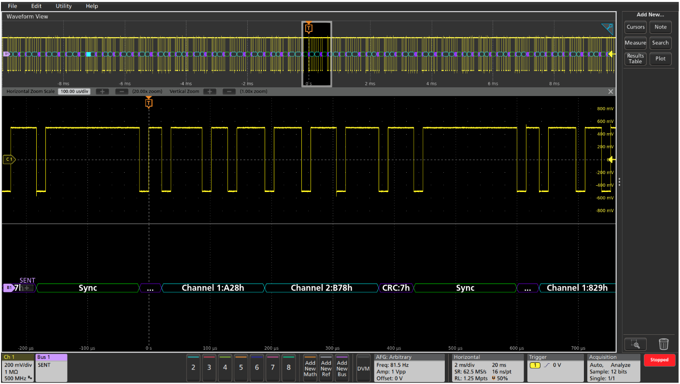This screenshot has width=680, height=384.
Task: Click Add New Bus
Action: tap(342, 367)
